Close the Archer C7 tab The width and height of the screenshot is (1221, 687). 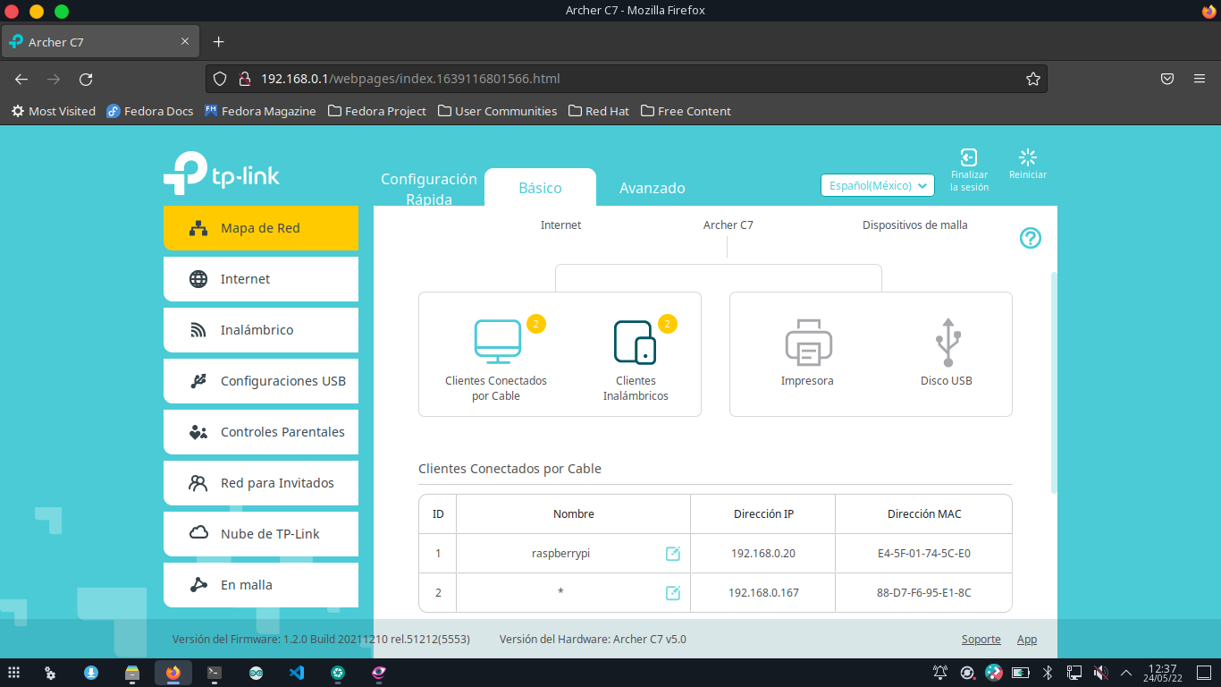pos(185,42)
